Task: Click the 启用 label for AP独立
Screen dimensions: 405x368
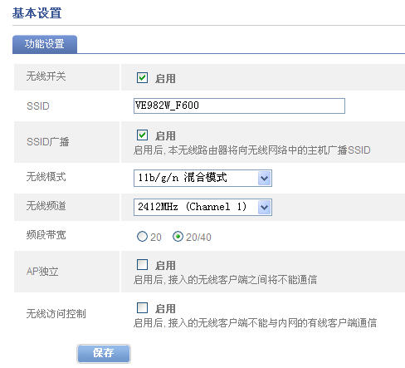Action: tap(165, 266)
